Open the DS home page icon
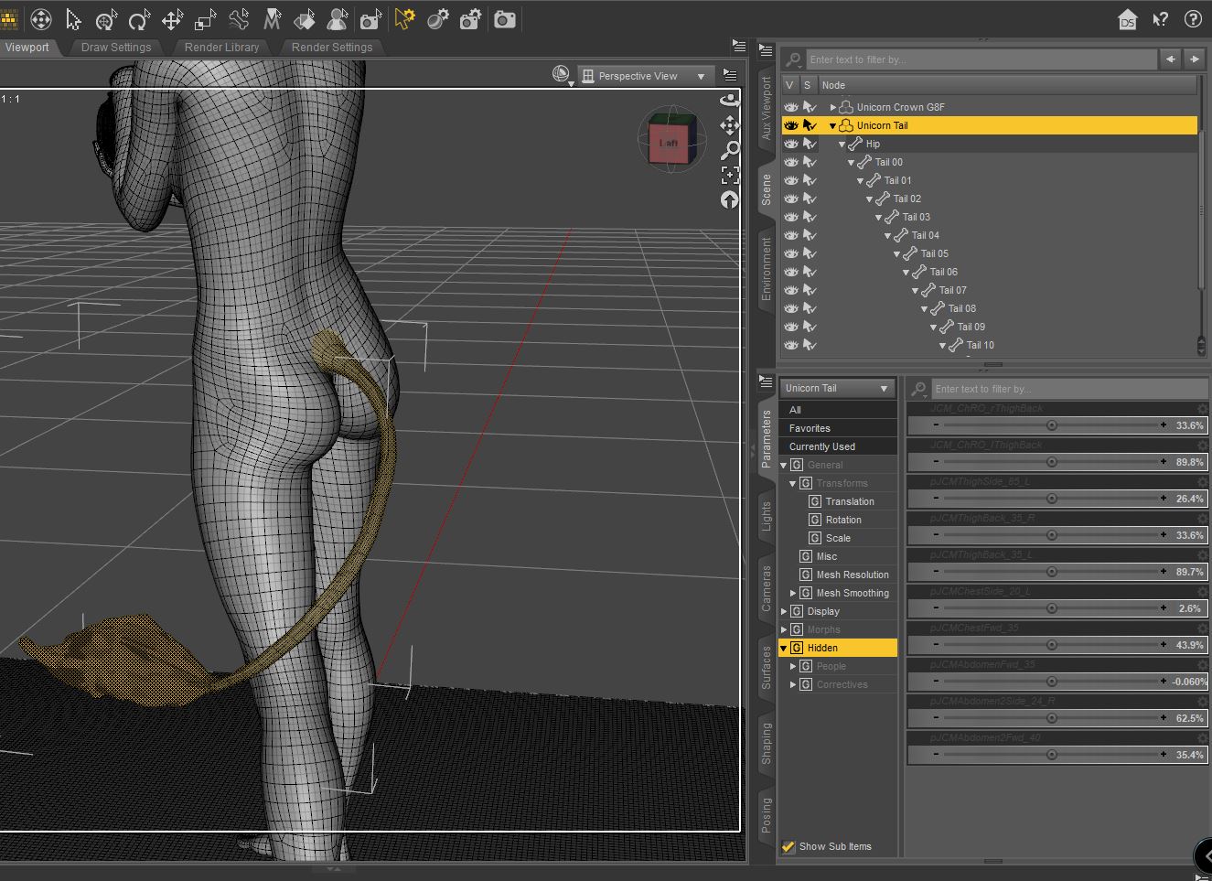1212x881 pixels. coord(1128,19)
